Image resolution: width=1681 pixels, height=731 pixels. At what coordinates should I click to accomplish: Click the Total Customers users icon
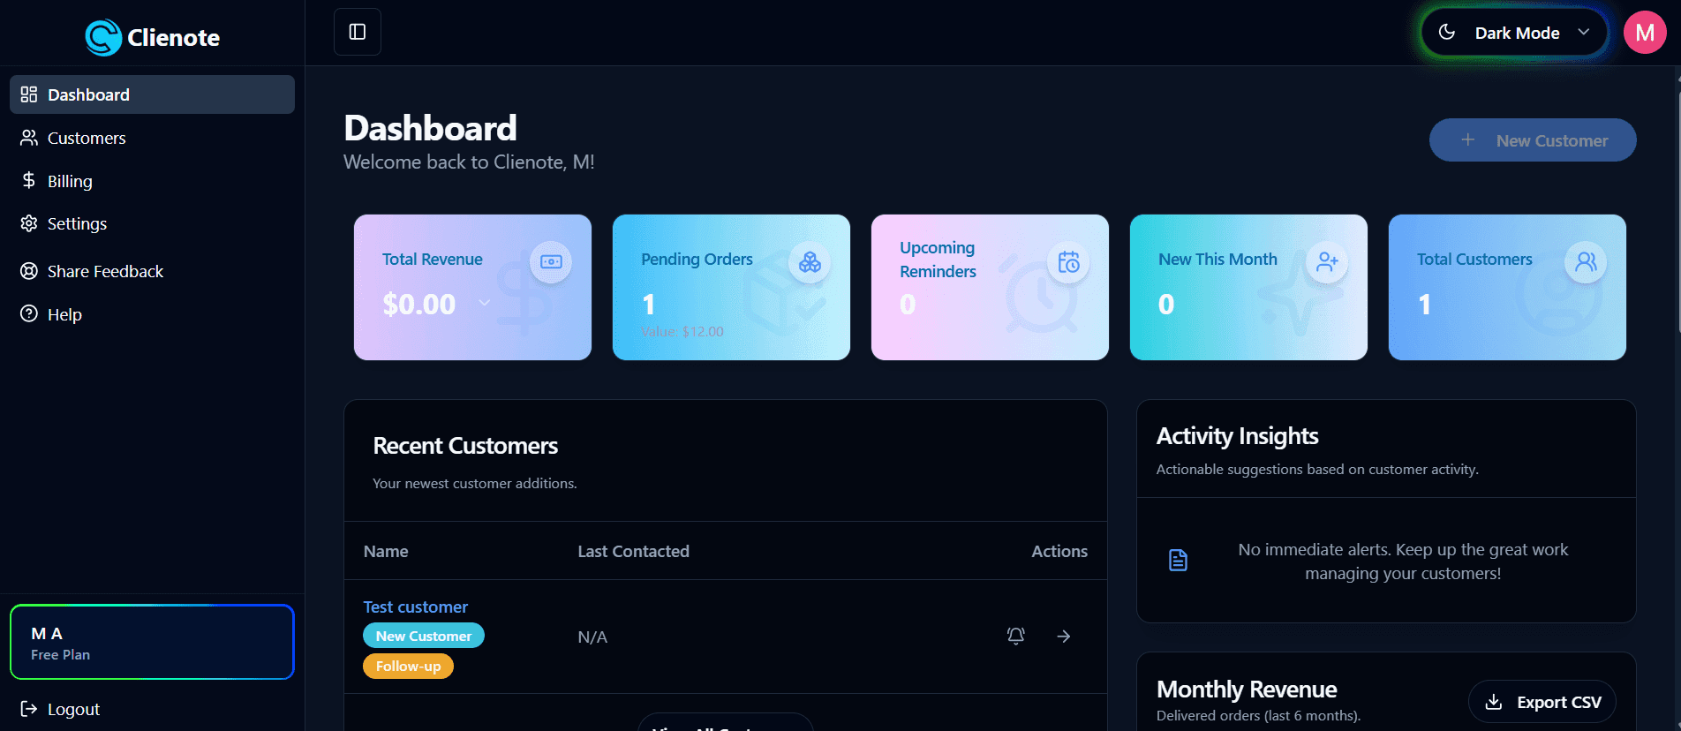pos(1586,262)
